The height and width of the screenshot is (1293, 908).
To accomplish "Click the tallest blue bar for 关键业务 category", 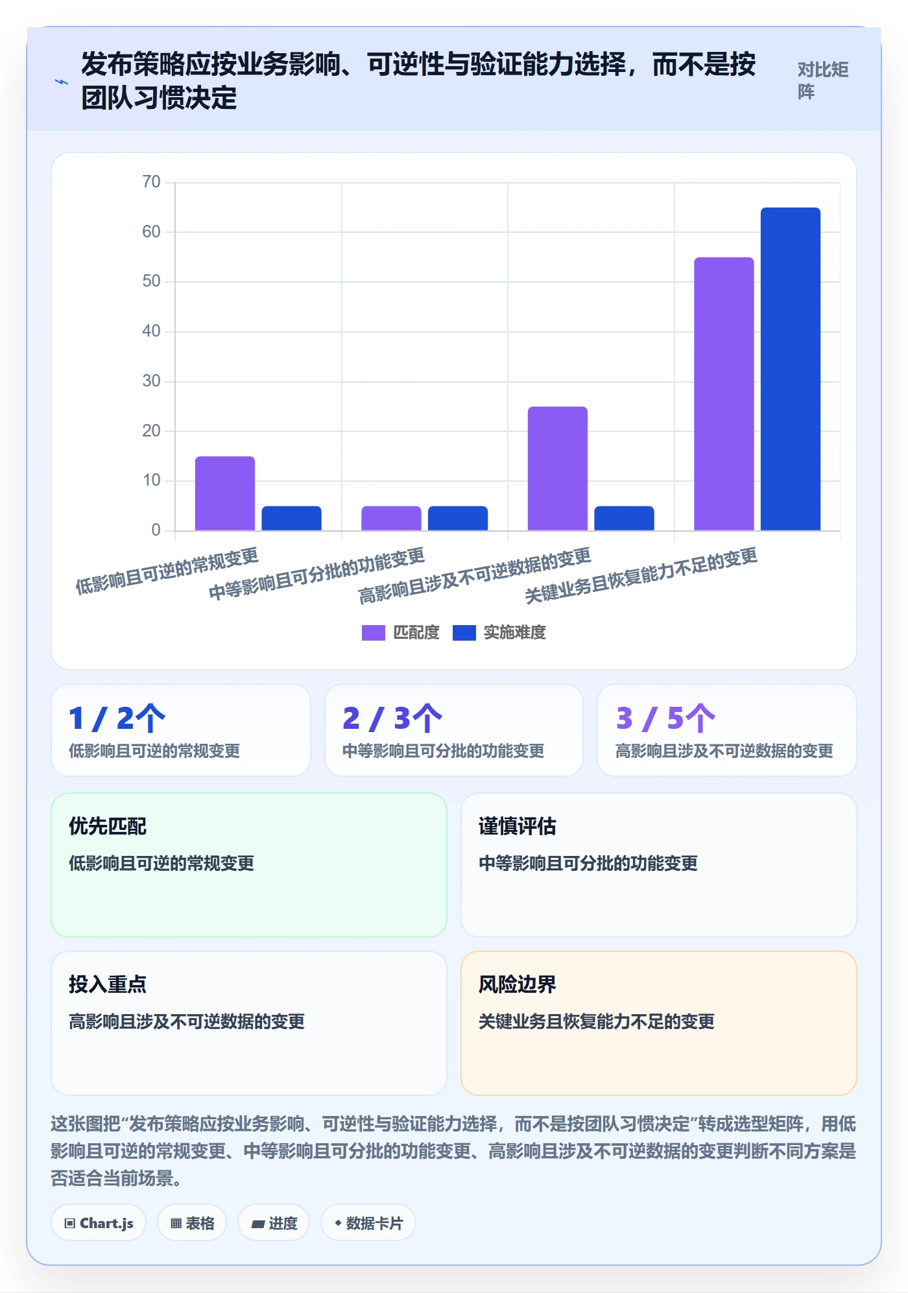I will pos(790,369).
